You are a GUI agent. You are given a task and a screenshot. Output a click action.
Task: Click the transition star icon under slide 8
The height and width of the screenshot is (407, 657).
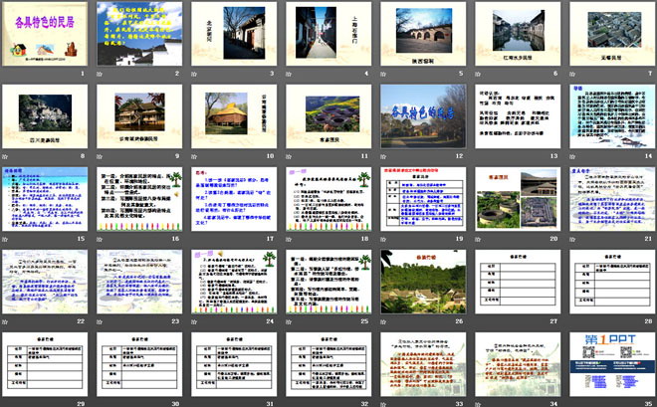pos(6,156)
